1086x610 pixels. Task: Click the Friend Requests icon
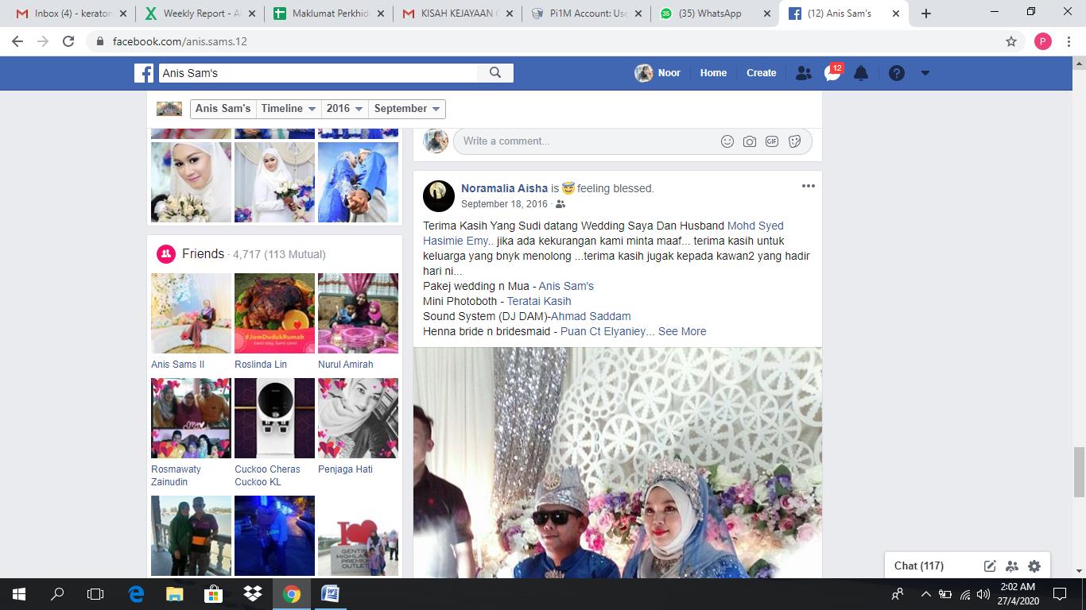coord(804,73)
